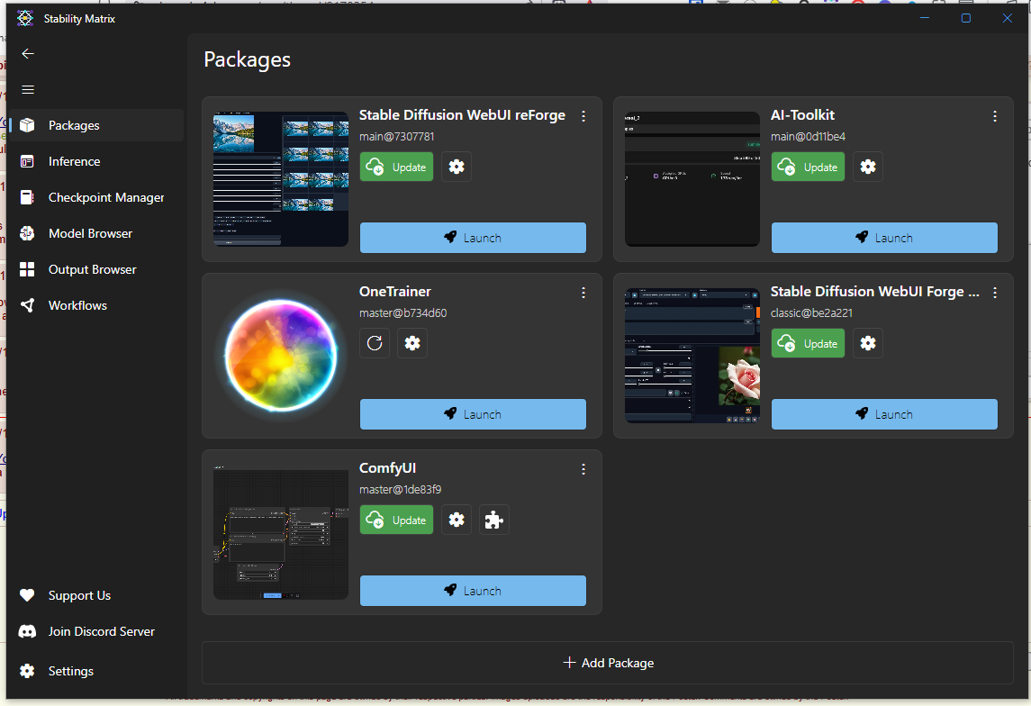
Task: Open OneTrainer settings gear
Action: pos(412,343)
